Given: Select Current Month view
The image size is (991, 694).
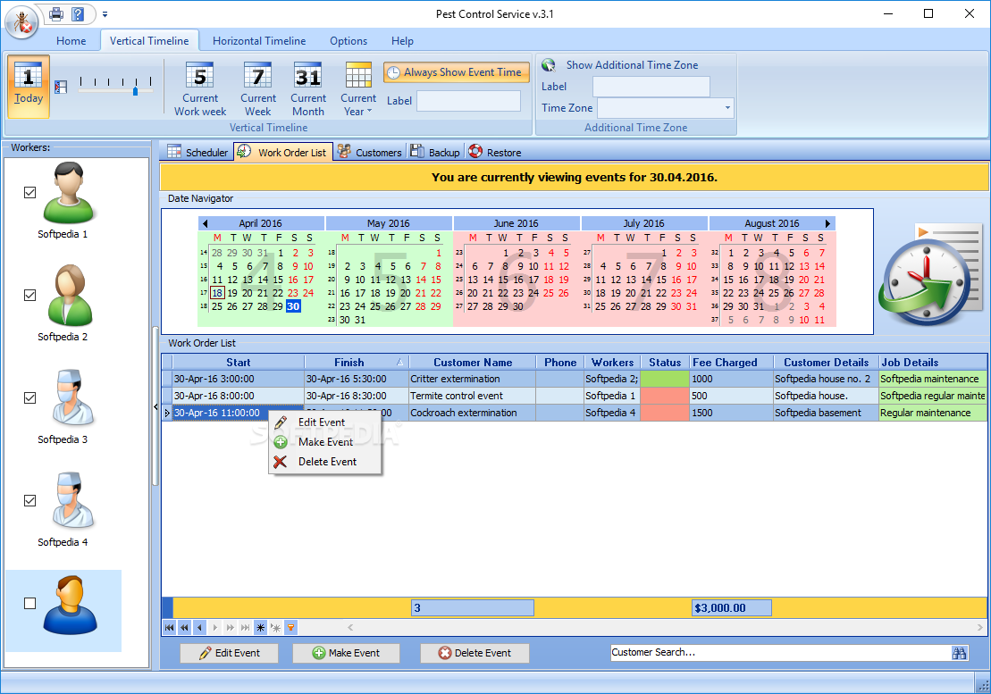Looking at the screenshot, I should point(307,88).
